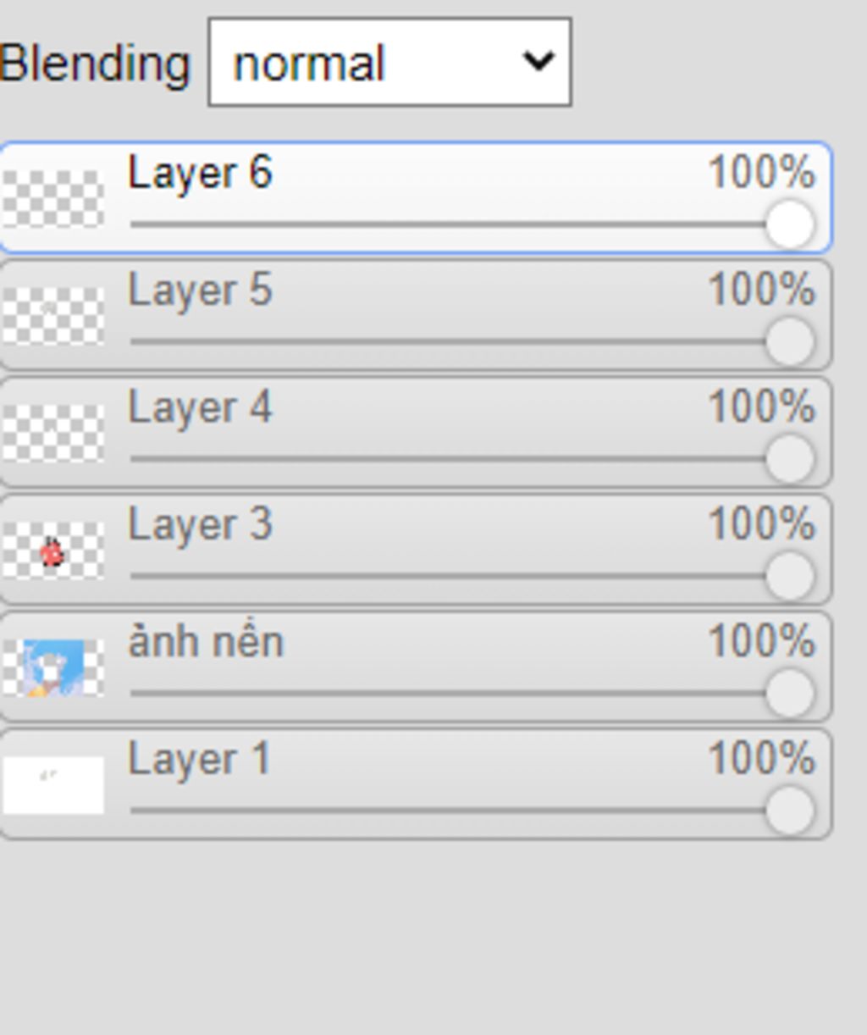Click the Layer 5 thumbnail
867x1035 pixels.
pyautogui.click(x=53, y=315)
